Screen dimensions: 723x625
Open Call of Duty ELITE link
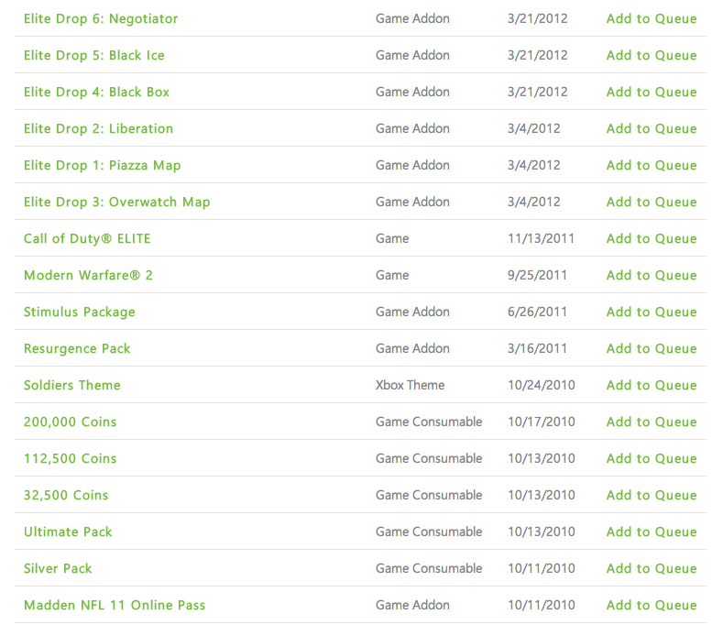(87, 238)
